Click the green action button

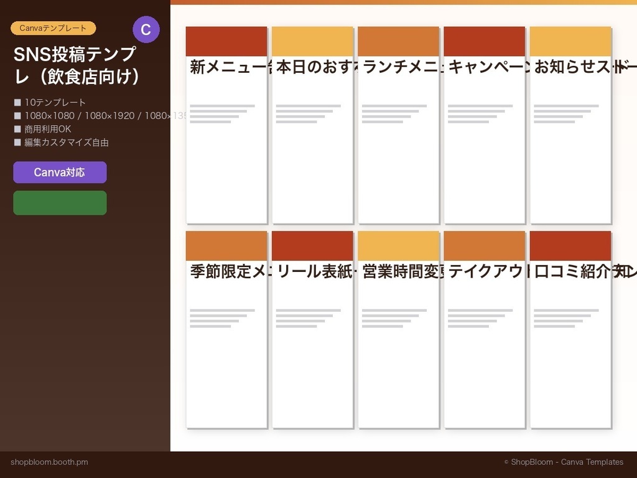(x=60, y=203)
